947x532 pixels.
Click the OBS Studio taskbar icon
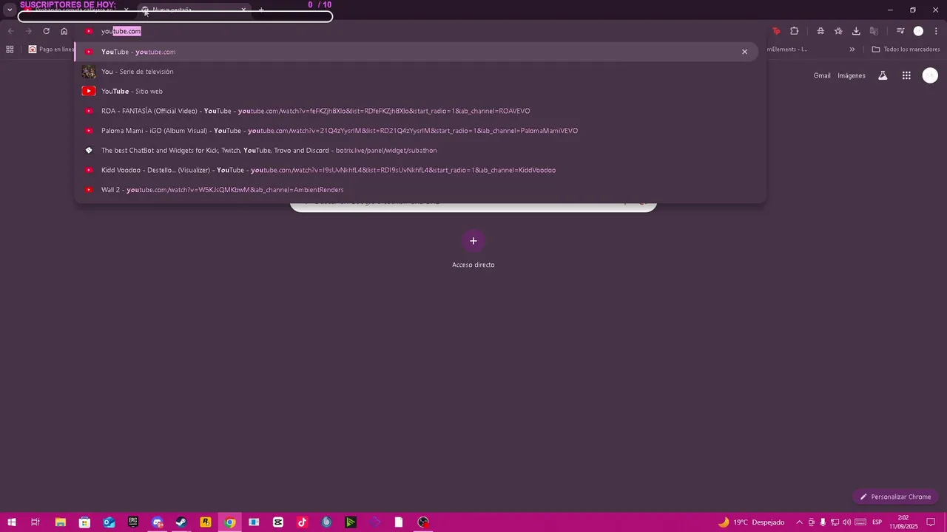(x=423, y=522)
